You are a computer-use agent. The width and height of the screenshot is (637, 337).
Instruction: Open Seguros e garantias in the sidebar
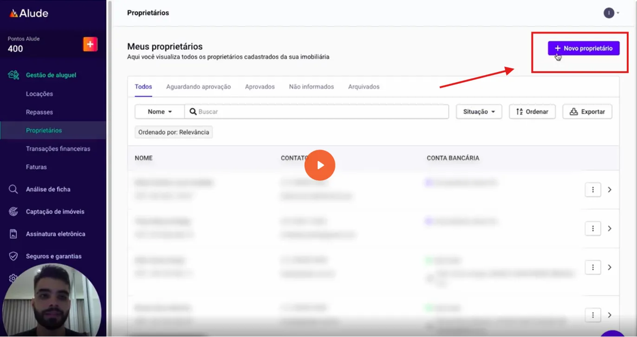point(54,256)
